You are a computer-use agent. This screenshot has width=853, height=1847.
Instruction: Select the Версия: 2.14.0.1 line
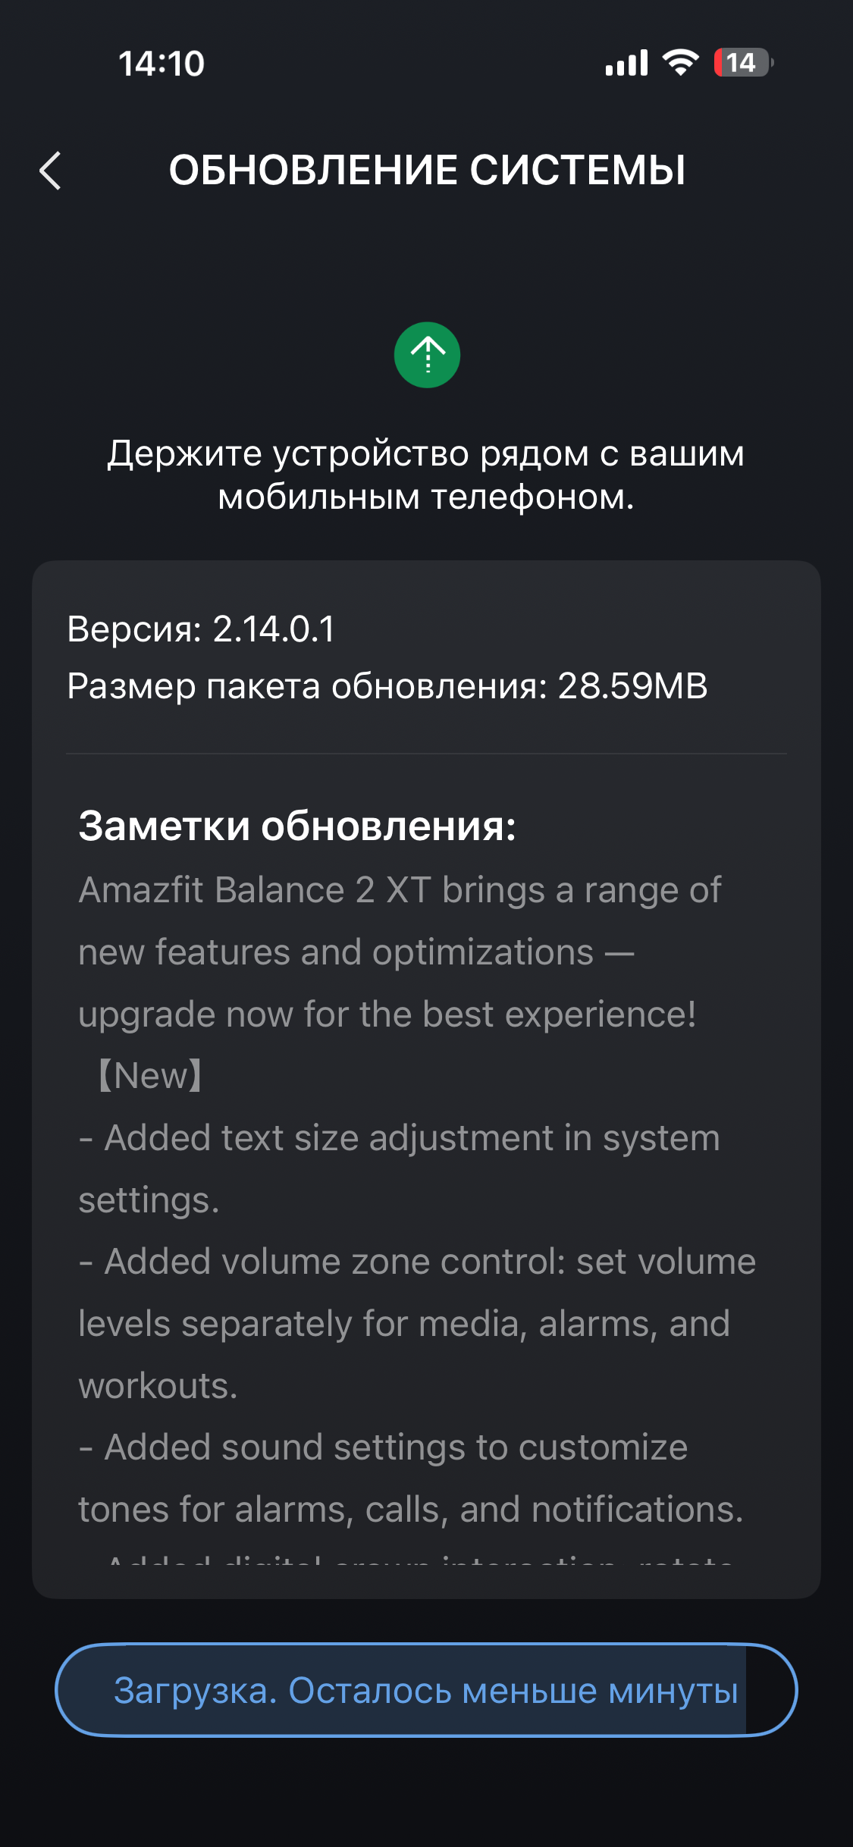pos(201,629)
